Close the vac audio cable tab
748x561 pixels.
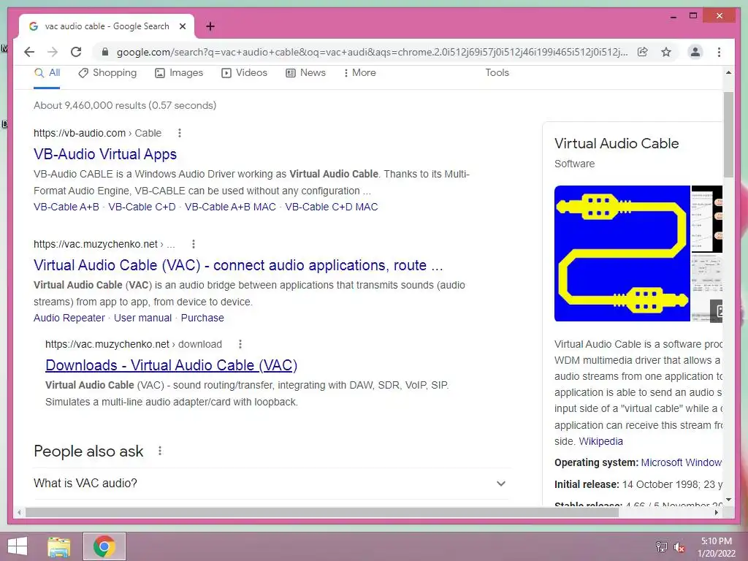click(x=182, y=26)
